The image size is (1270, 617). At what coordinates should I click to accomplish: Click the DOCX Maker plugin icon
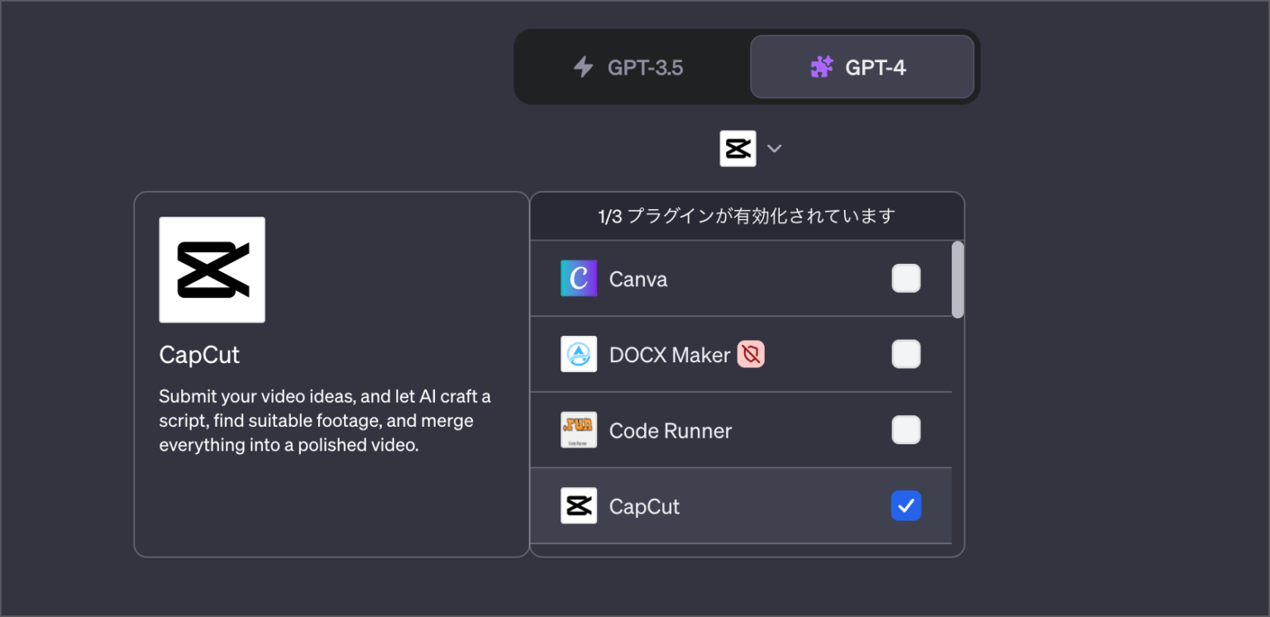point(579,354)
